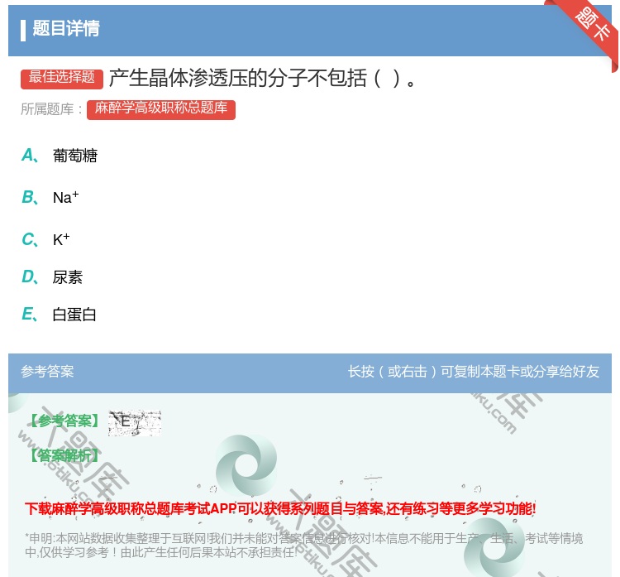Screen dimensions: 620x577
Task: Open the 麻醉学高级职称总题库 question bank
Action: coord(161,109)
